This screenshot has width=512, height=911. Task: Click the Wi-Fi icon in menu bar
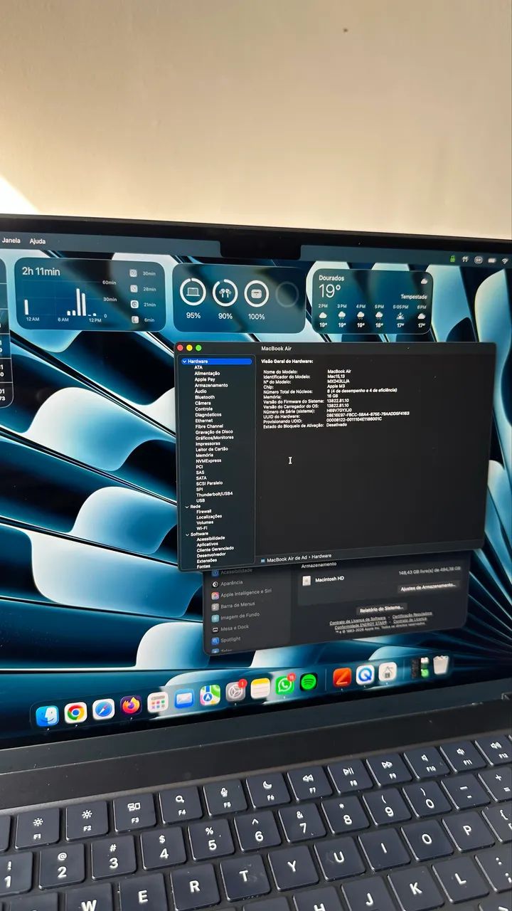pos(505,260)
